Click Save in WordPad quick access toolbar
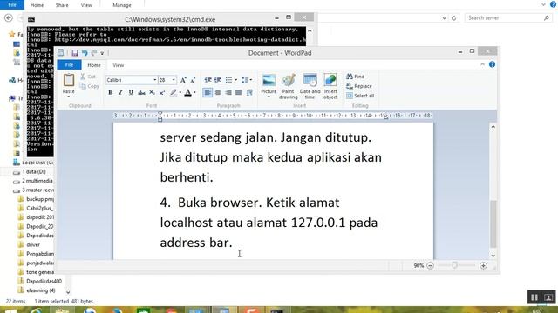Image resolution: width=558 pixels, height=313 pixels. tap(75, 53)
